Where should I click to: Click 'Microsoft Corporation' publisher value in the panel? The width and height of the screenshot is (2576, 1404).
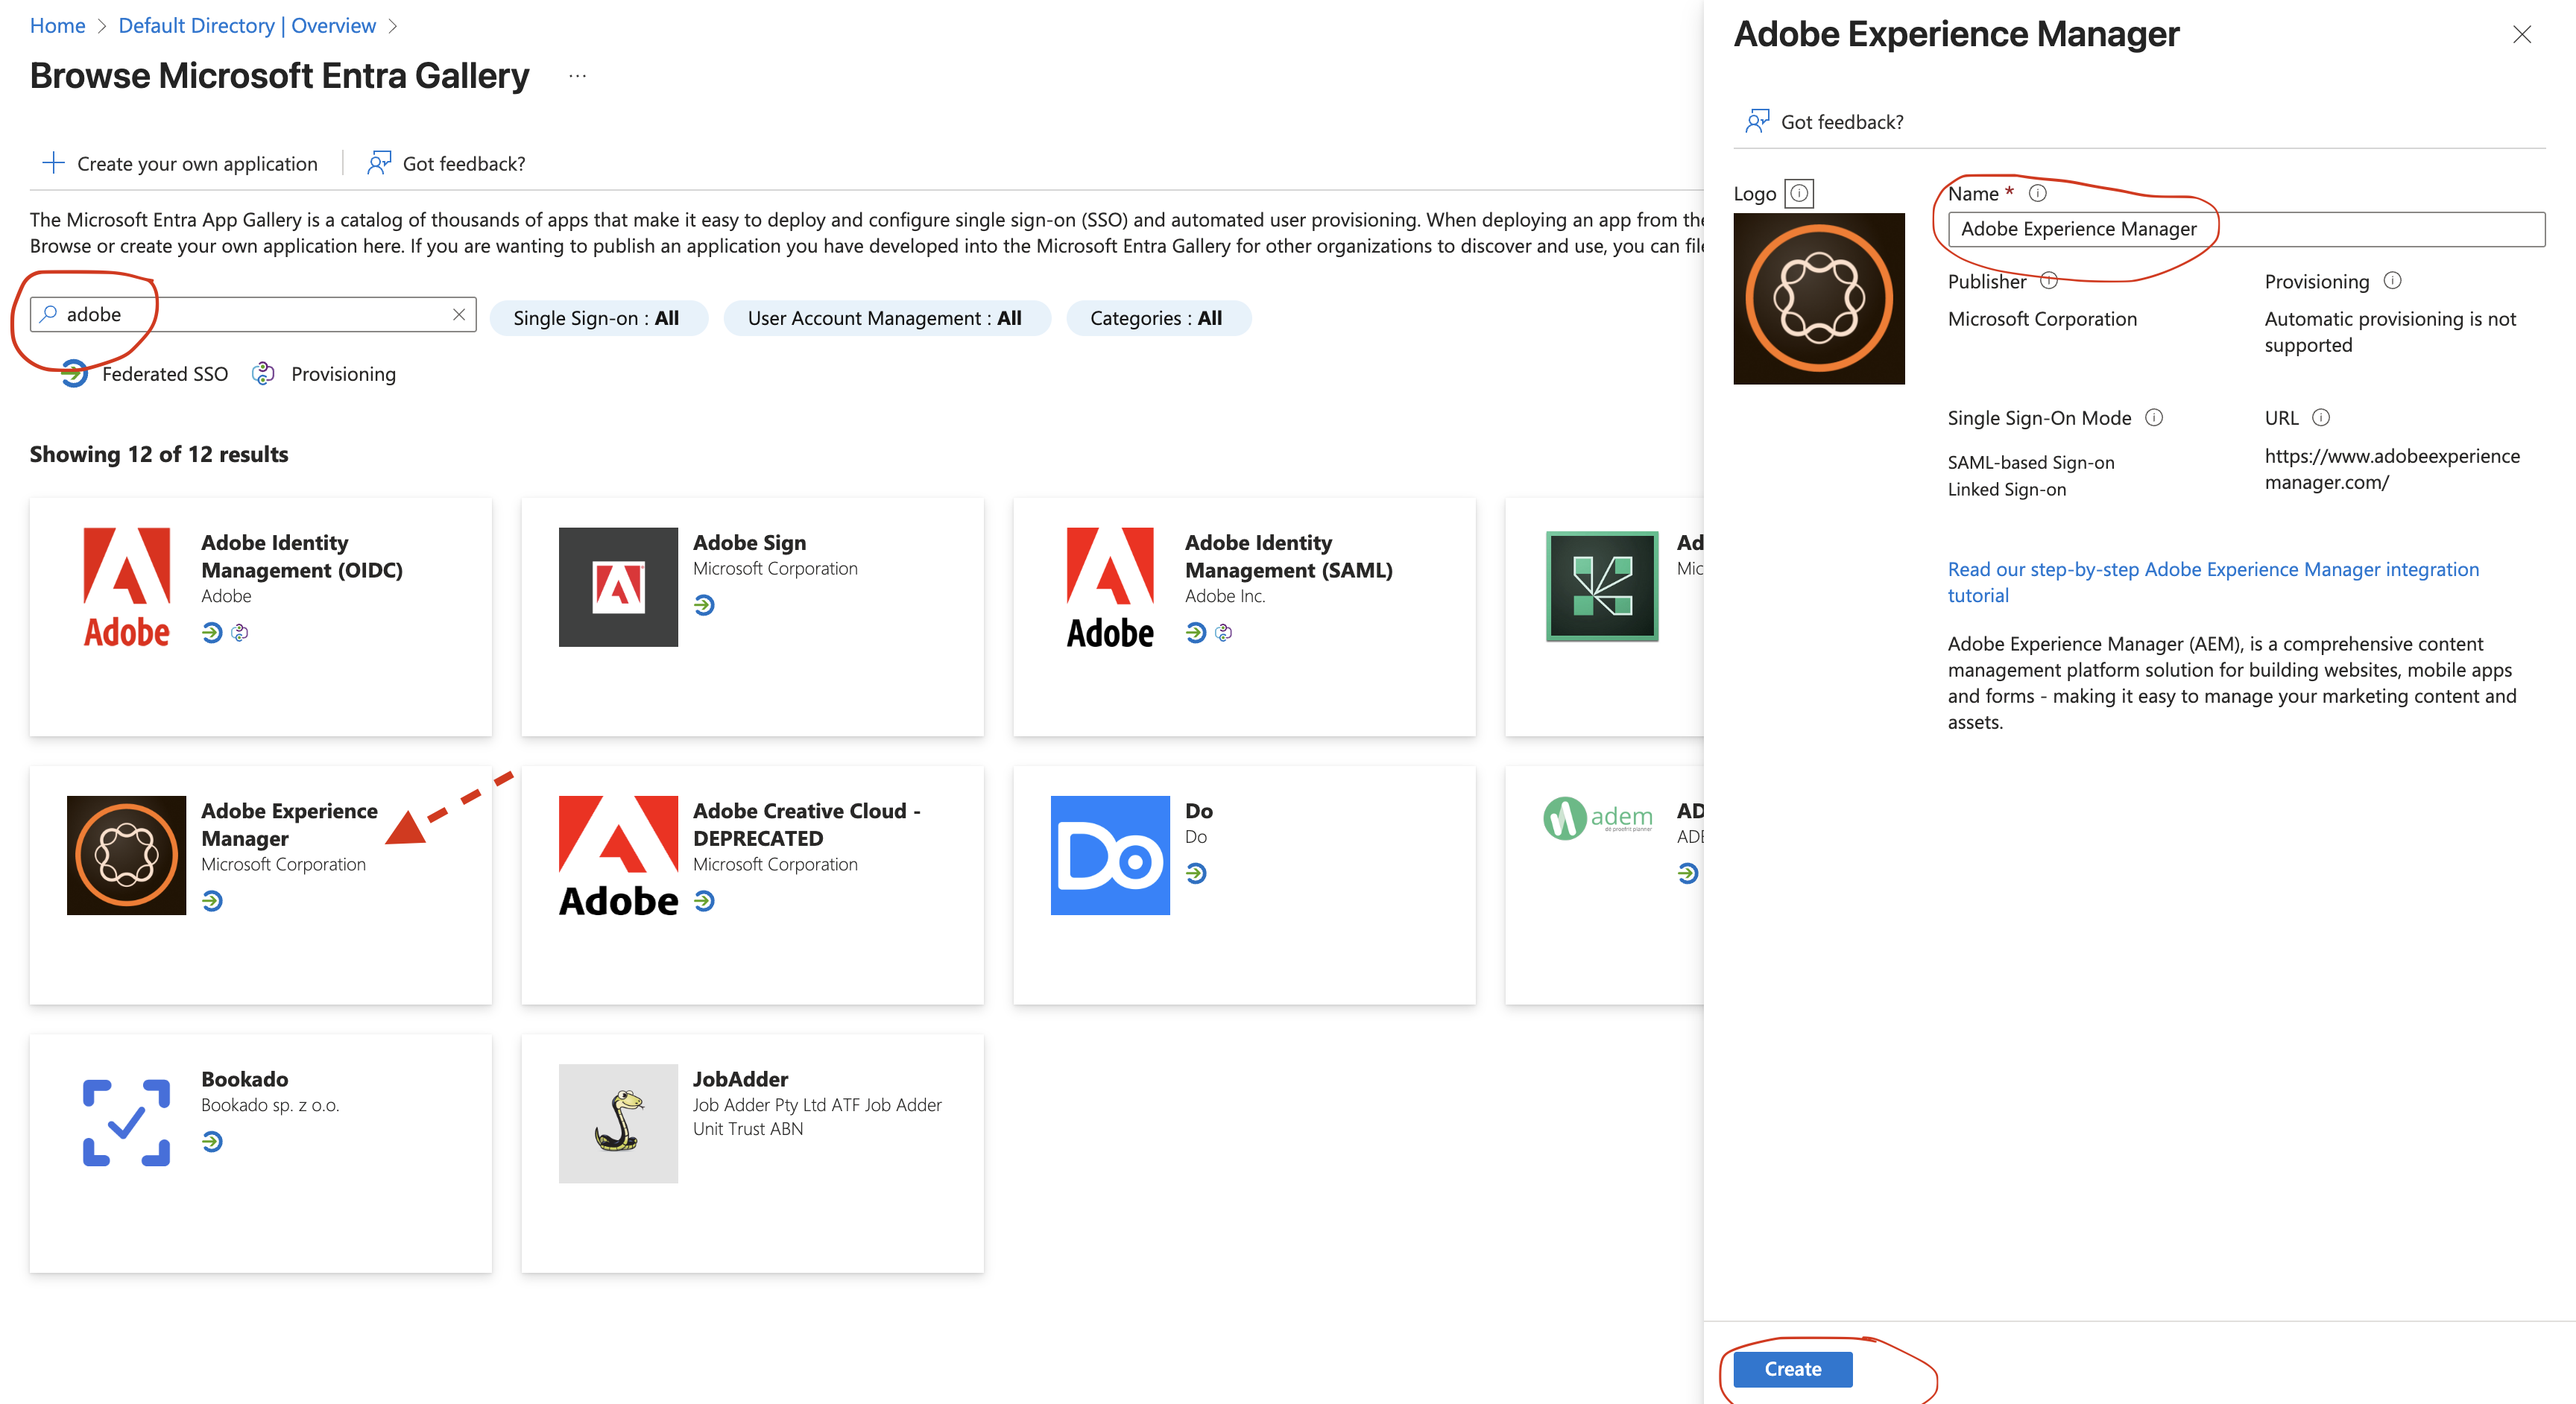tap(2042, 318)
